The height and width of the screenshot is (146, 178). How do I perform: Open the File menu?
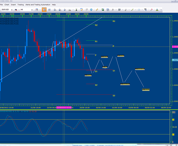pos(1,5)
